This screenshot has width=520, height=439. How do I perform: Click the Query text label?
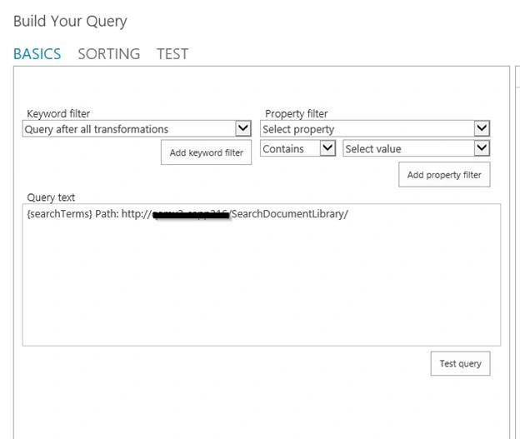point(51,197)
